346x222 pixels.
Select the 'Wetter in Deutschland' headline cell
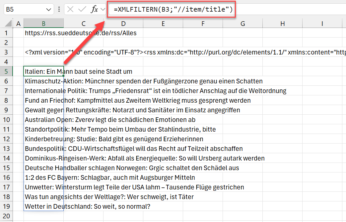click(43, 206)
